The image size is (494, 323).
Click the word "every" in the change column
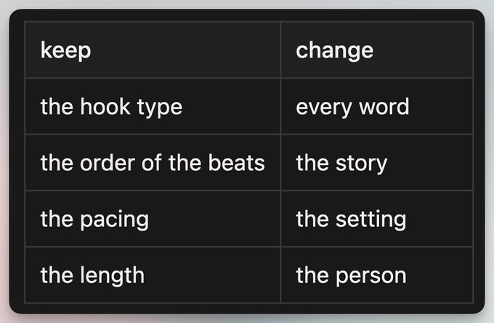tap(324, 108)
